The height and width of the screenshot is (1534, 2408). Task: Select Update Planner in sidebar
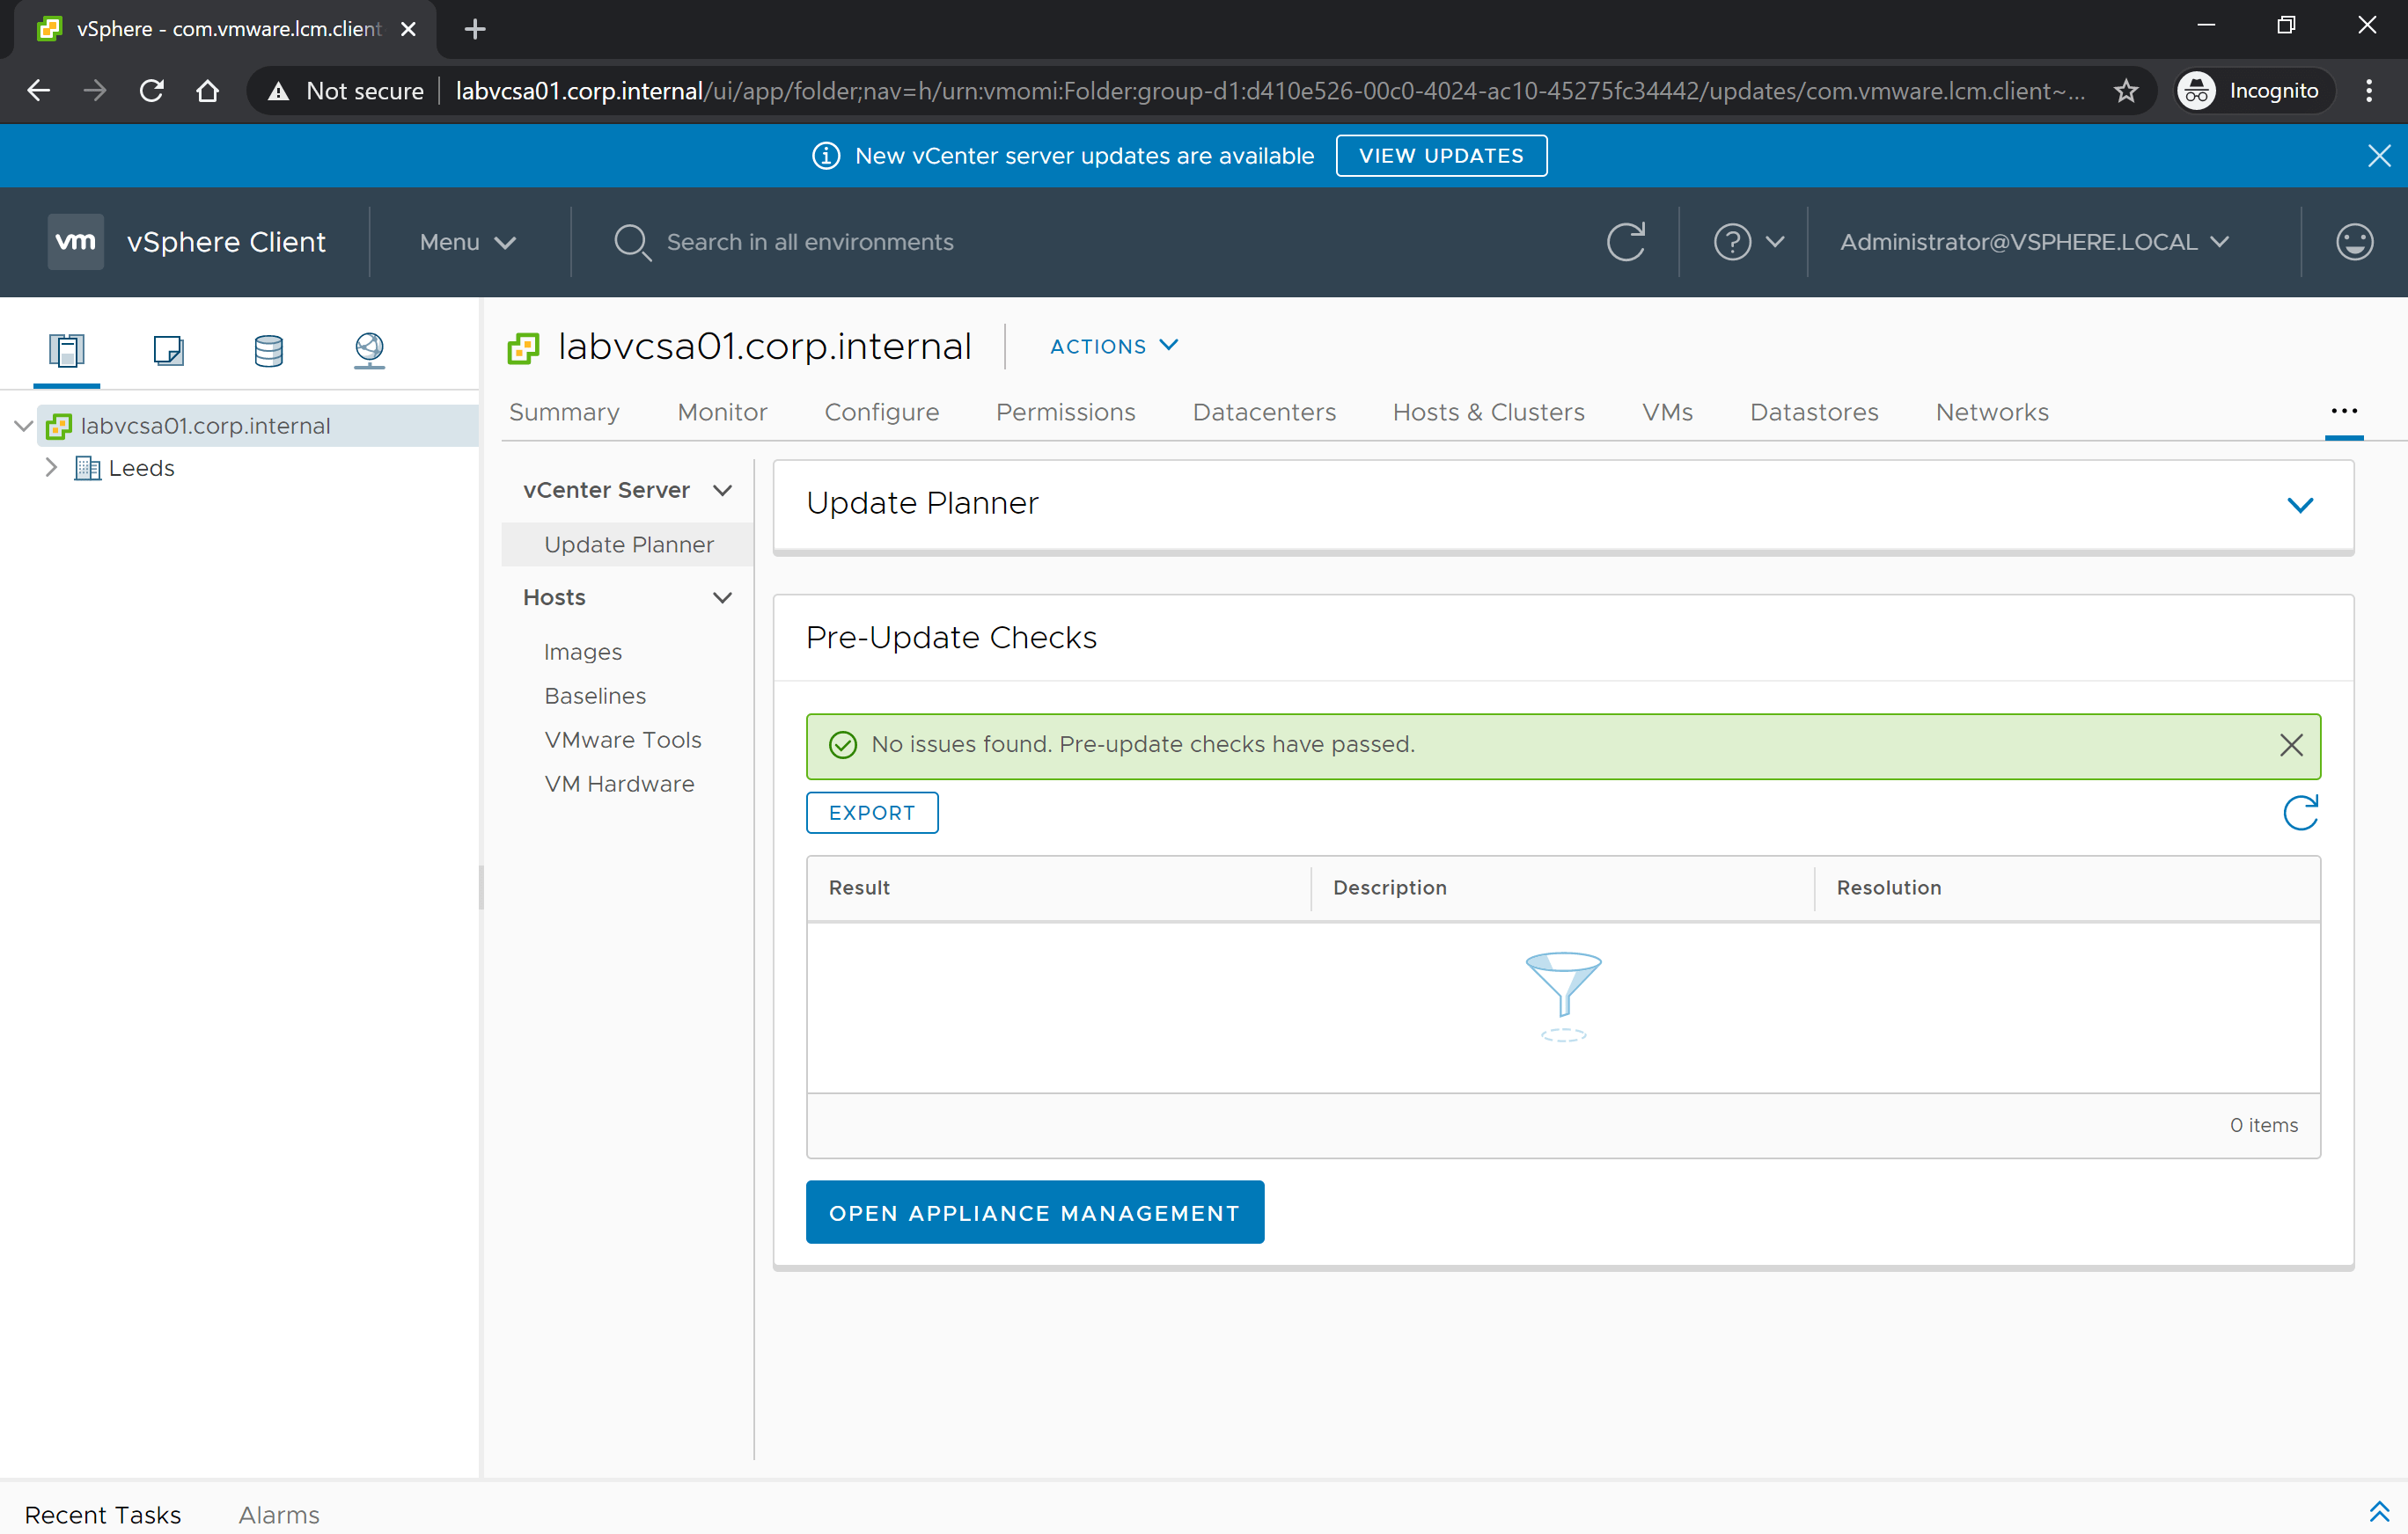[628, 544]
